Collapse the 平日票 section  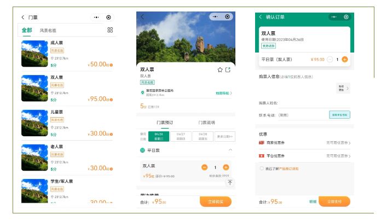coord(230,150)
